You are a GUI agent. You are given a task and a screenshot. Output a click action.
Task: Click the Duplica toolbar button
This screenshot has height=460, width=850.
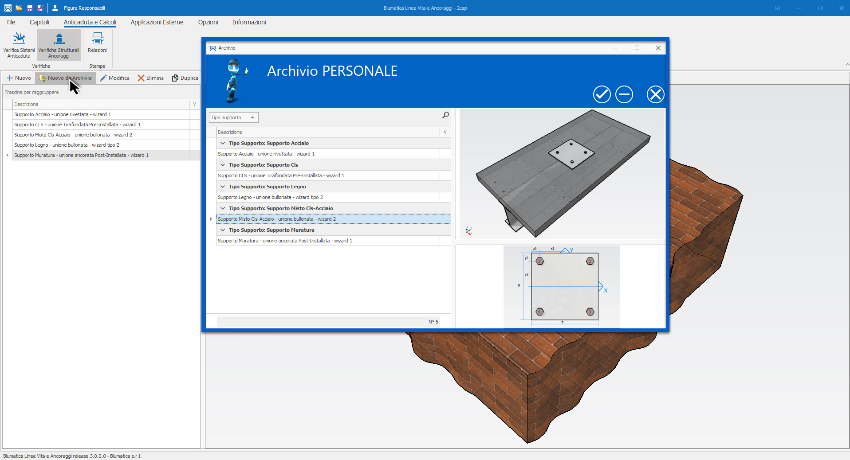[x=185, y=78]
